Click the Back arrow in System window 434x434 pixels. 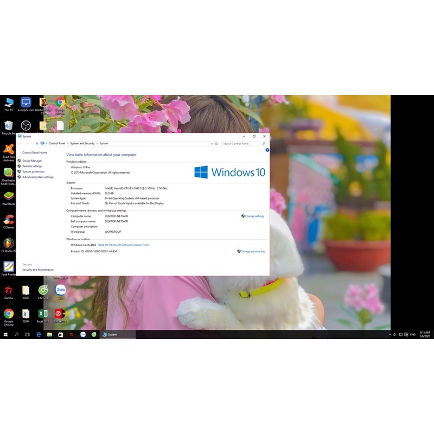[x=20, y=143]
